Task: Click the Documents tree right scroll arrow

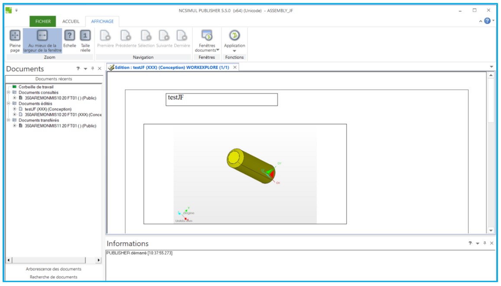Action: tap(98, 260)
